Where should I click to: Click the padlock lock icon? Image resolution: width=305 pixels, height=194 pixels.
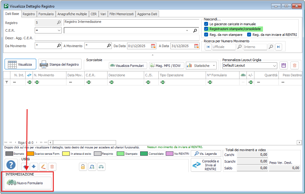tap(83, 166)
